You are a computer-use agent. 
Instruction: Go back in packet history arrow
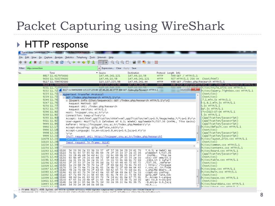click(74, 62)
